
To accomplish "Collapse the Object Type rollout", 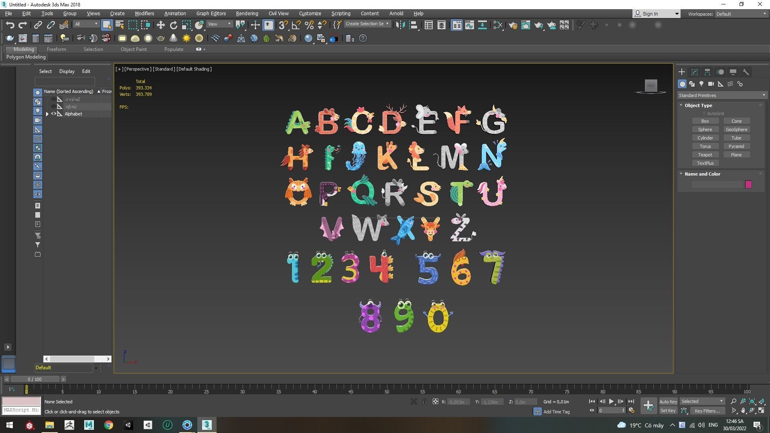I will coord(681,105).
